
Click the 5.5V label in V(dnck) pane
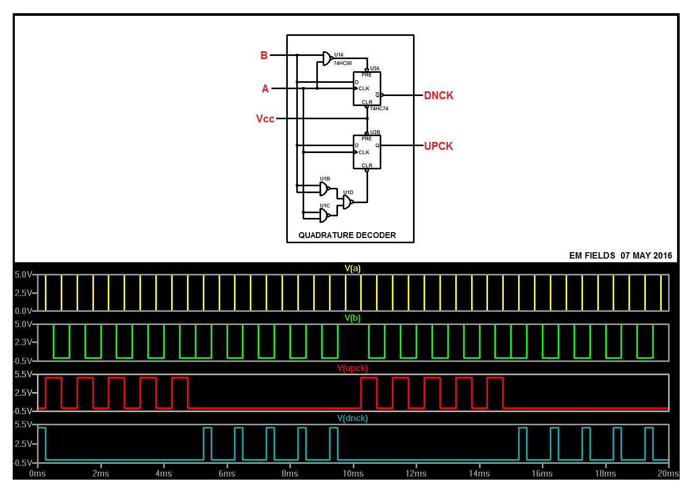pyautogui.click(x=24, y=424)
